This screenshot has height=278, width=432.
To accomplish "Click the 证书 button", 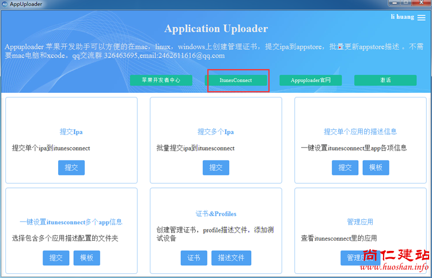I will click(194, 258).
